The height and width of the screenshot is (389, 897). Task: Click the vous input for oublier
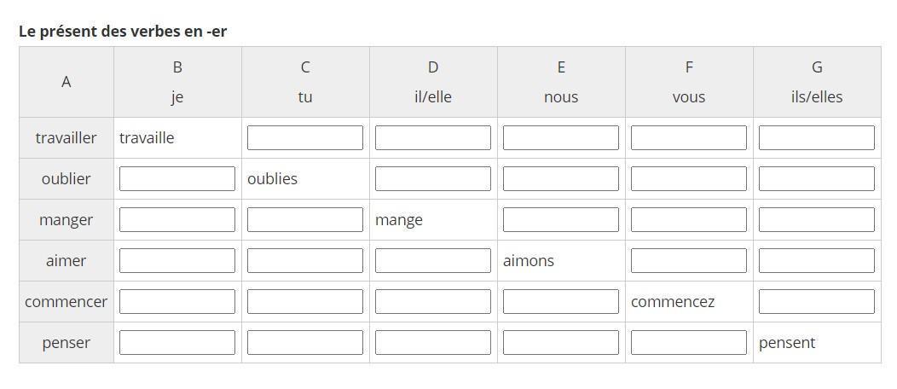[x=689, y=179]
